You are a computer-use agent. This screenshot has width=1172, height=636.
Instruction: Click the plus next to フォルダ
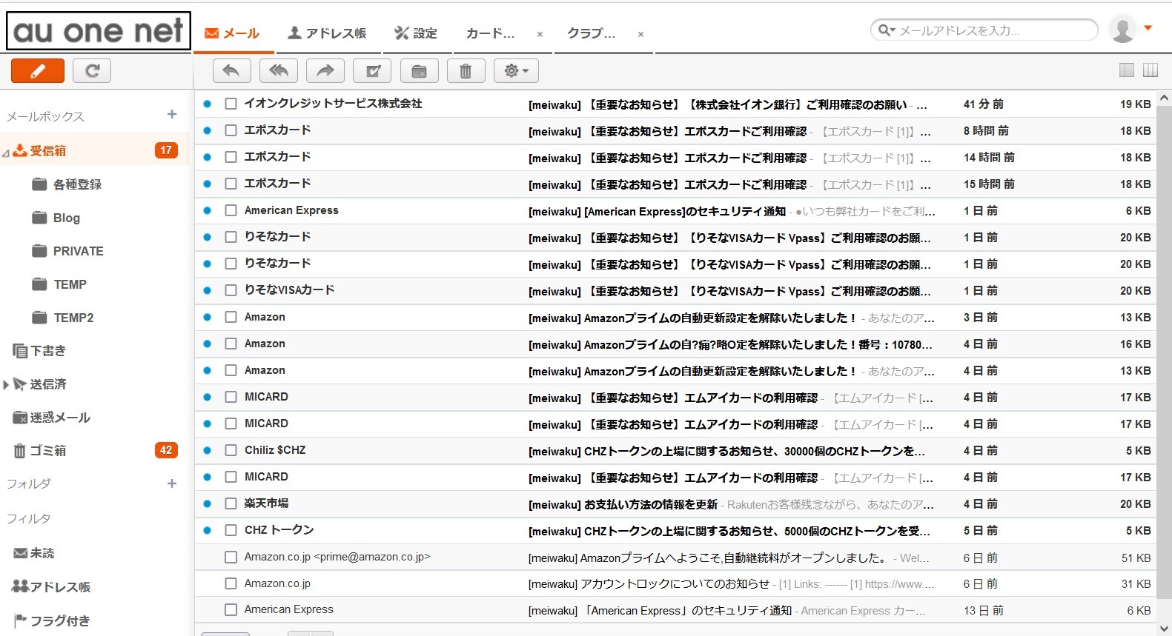(x=172, y=483)
